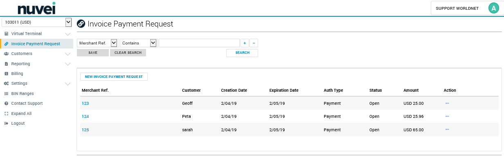
Task: Click the Contact Support question icon
Action: 7,104
